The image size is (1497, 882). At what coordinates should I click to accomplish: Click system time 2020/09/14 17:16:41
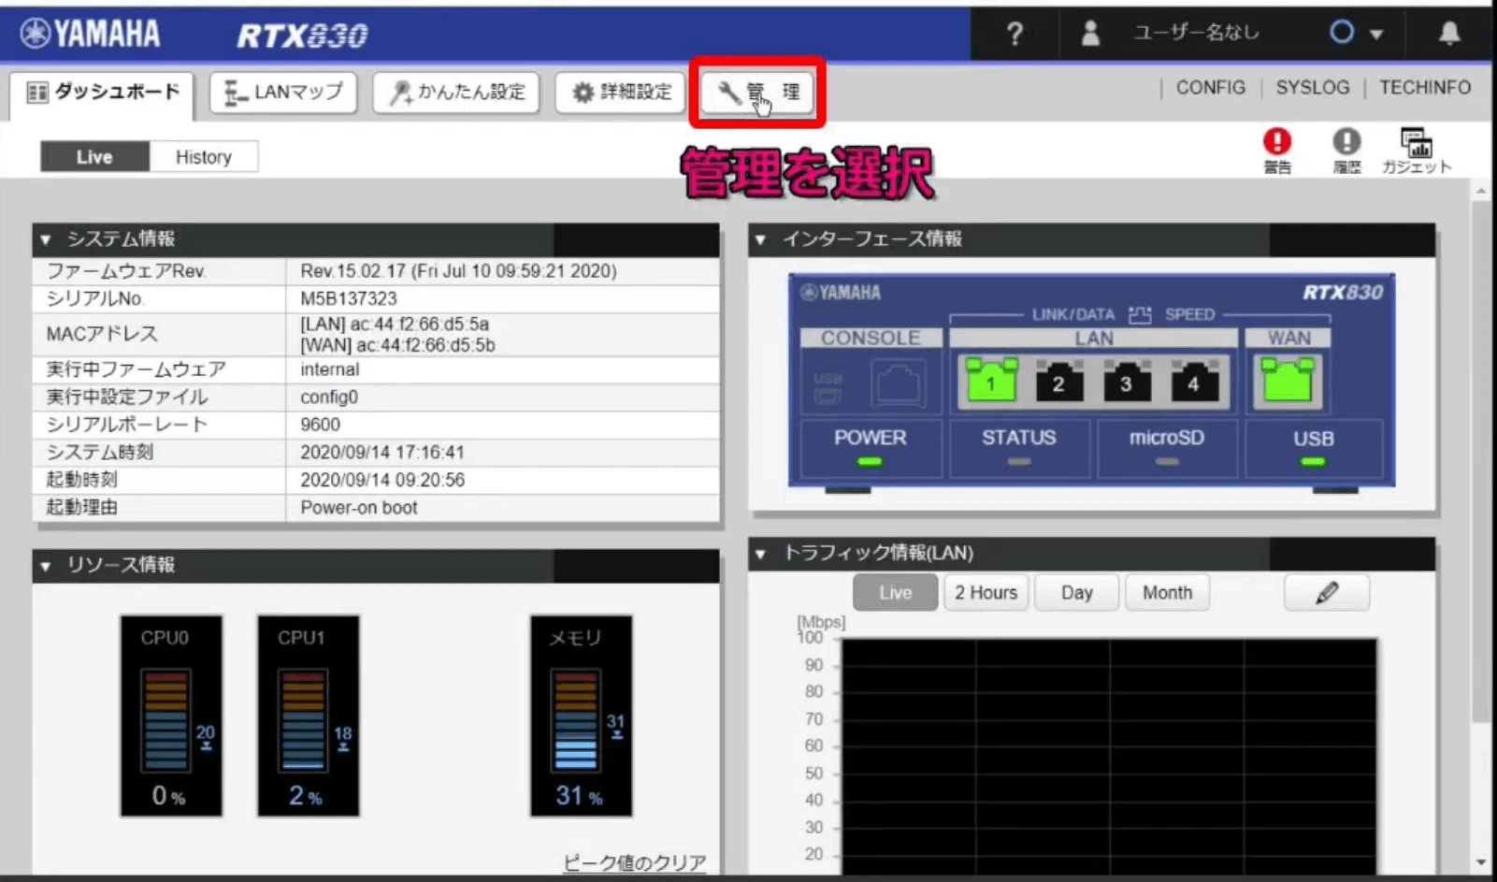coord(382,453)
